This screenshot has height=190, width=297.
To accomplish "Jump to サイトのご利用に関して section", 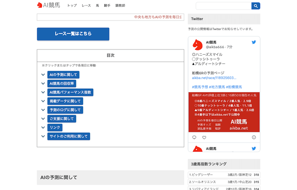I will 69,136.
